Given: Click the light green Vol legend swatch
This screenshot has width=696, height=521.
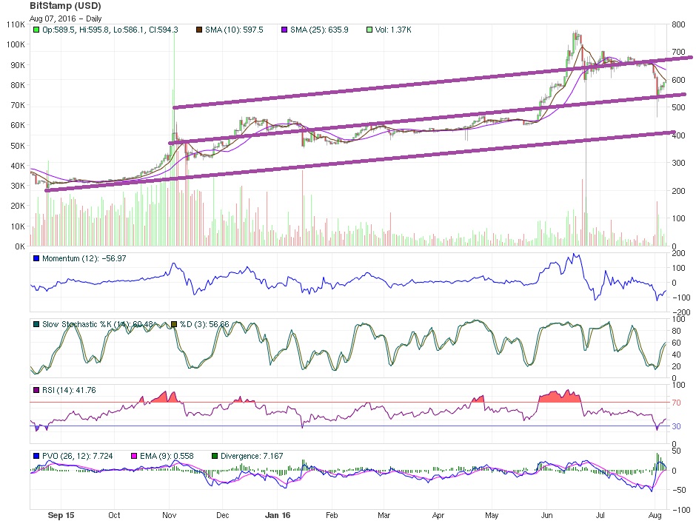Looking at the screenshot, I should pos(369,30).
